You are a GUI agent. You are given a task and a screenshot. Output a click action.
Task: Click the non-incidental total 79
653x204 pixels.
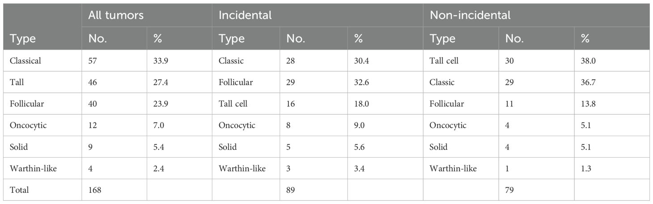tap(509, 190)
